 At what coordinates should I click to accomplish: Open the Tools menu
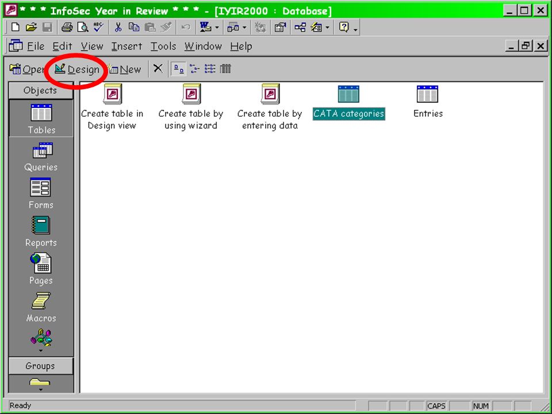pos(163,46)
